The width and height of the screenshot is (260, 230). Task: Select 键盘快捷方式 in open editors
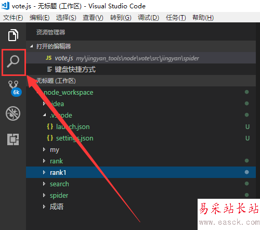tap(141, 69)
